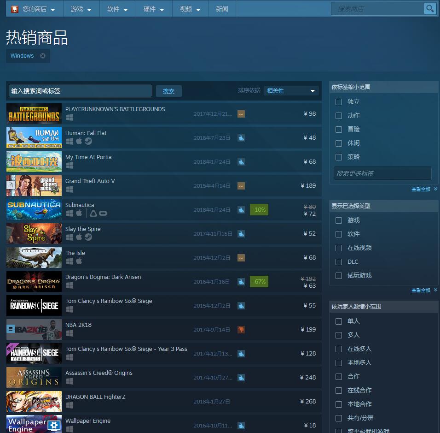440x433 pixels.
Task: Check the 动作 tag checkbox
Action: tap(339, 116)
